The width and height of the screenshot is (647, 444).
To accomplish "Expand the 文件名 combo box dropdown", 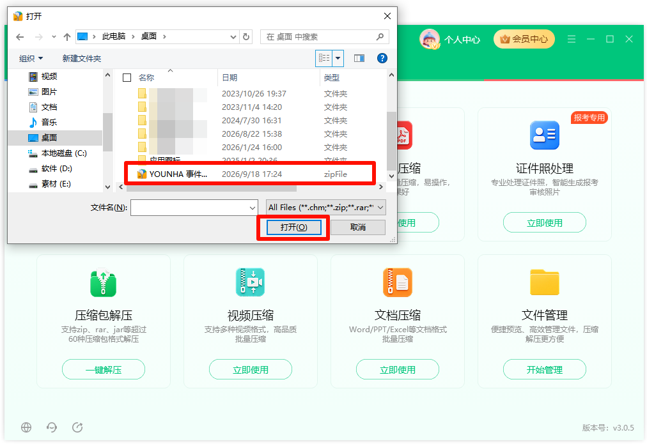I will [253, 208].
